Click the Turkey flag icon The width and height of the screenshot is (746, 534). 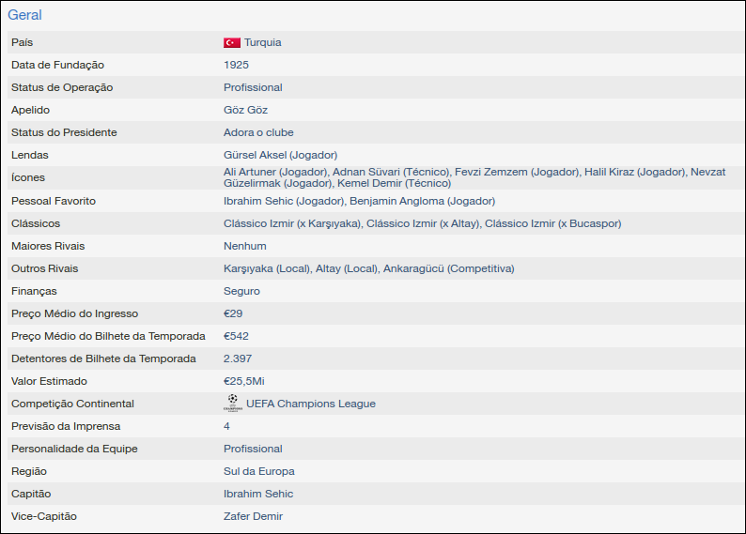[x=231, y=43]
